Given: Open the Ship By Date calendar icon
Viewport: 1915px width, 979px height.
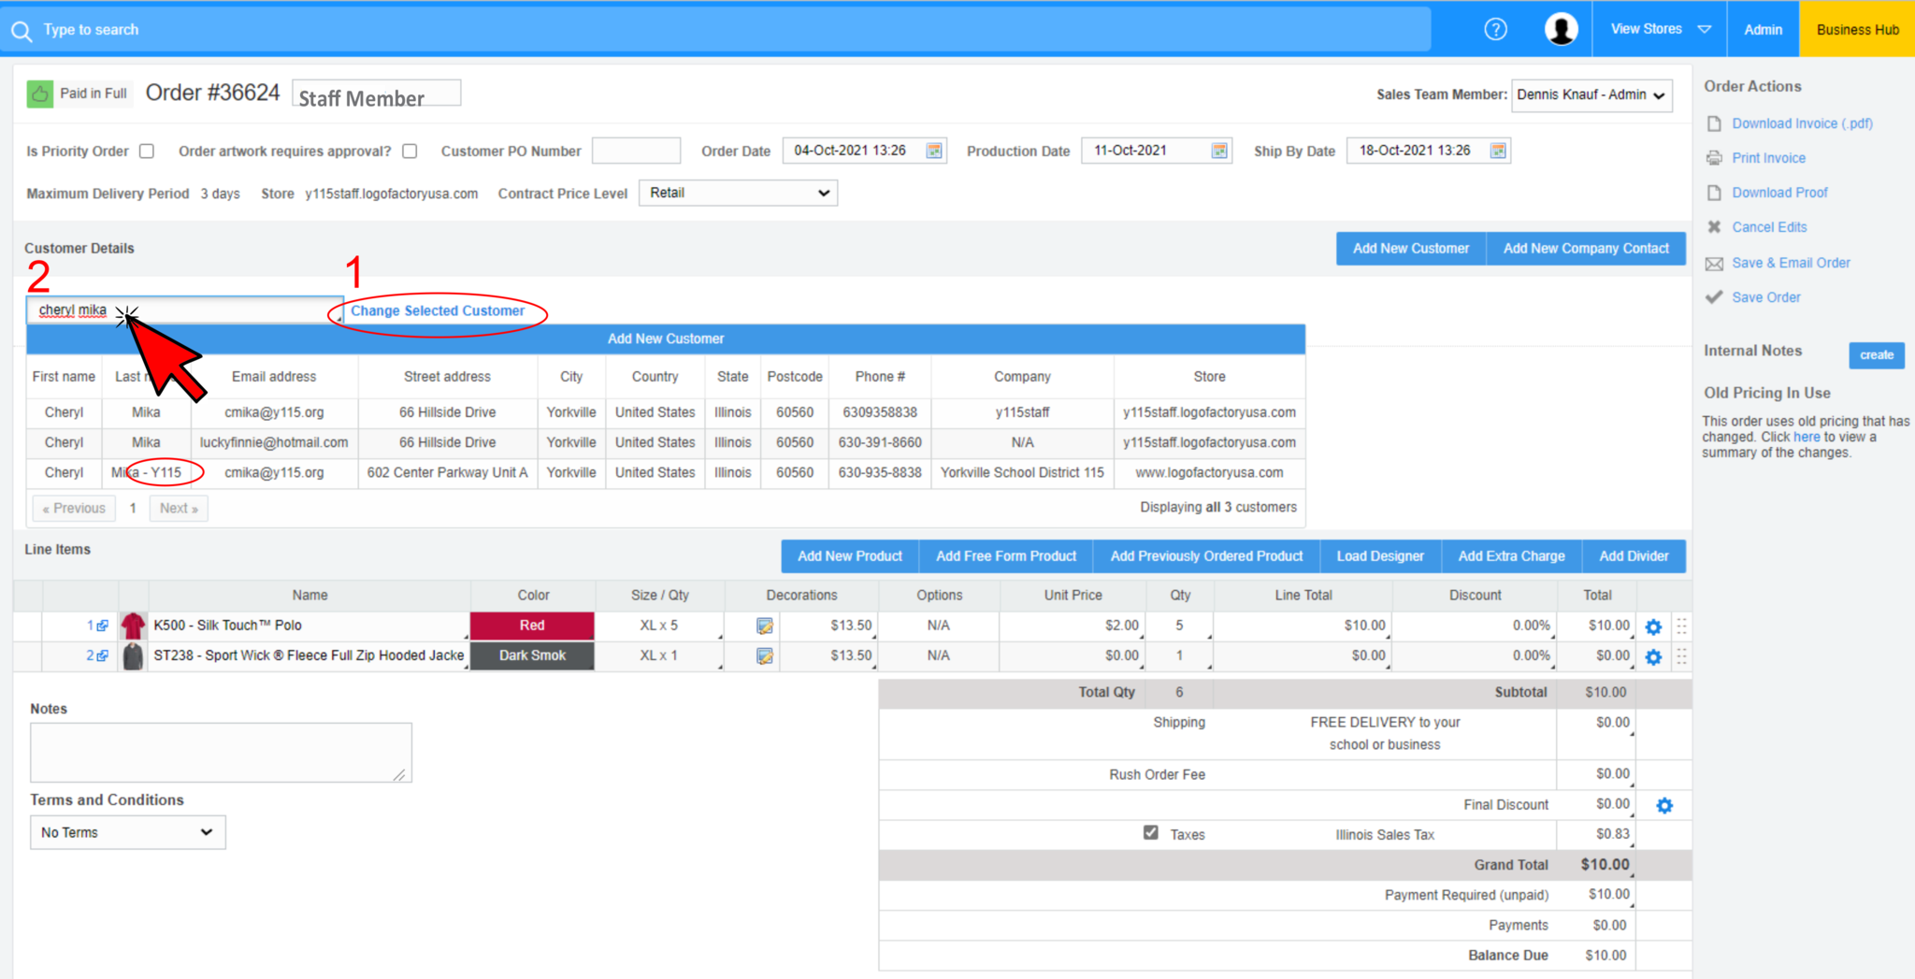Looking at the screenshot, I should pos(1498,151).
